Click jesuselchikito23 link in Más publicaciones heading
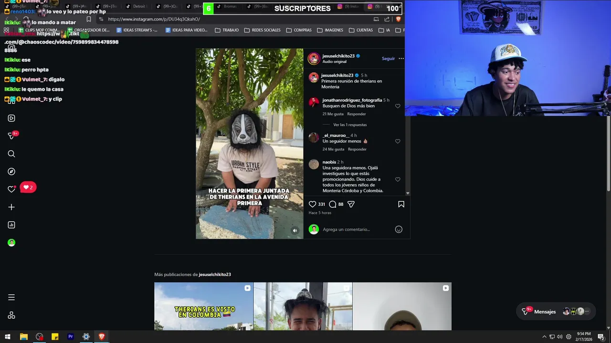 [215, 274]
